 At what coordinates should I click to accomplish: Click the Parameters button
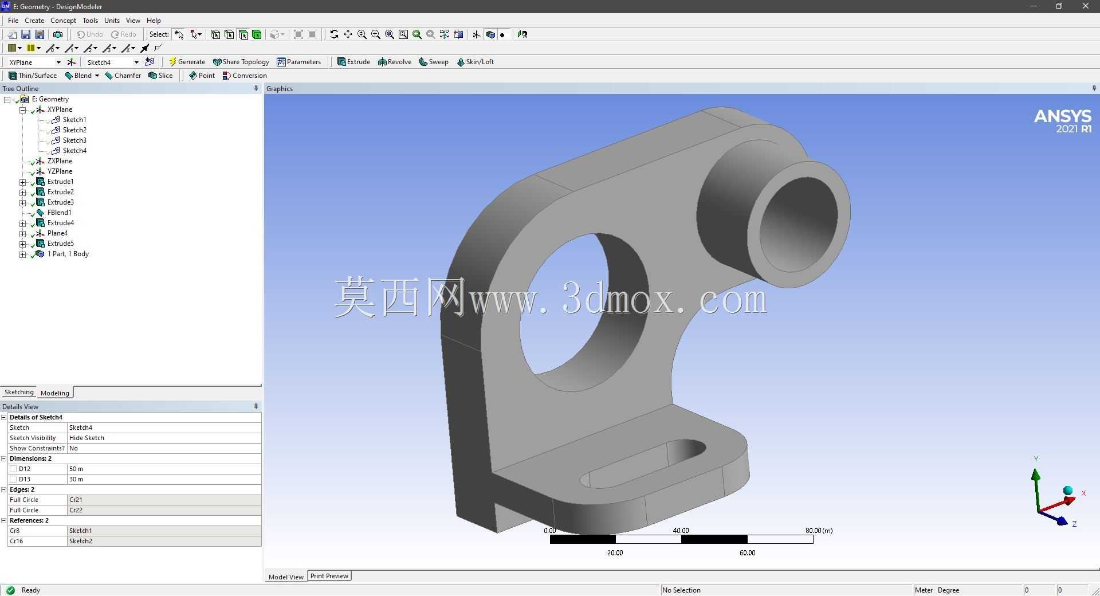tap(298, 62)
